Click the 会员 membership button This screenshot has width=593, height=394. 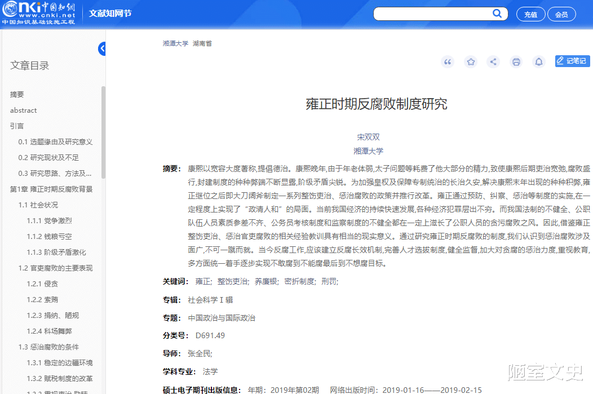point(561,14)
